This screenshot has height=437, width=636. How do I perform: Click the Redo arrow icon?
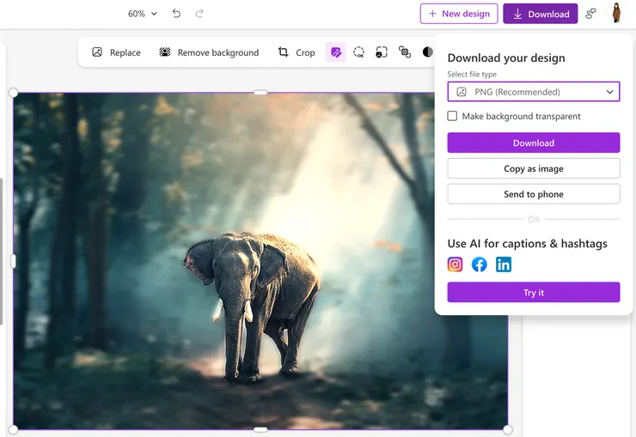(x=199, y=14)
